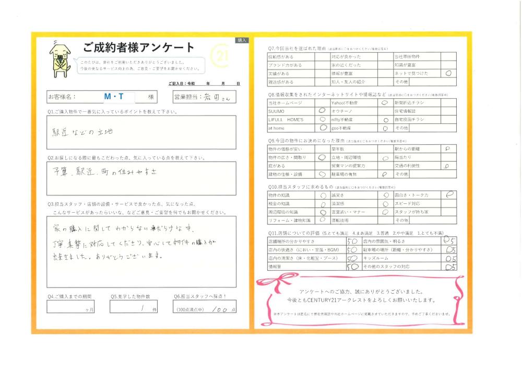Check the empty 信頼感がある box
The image size is (522, 369).
(322, 56)
